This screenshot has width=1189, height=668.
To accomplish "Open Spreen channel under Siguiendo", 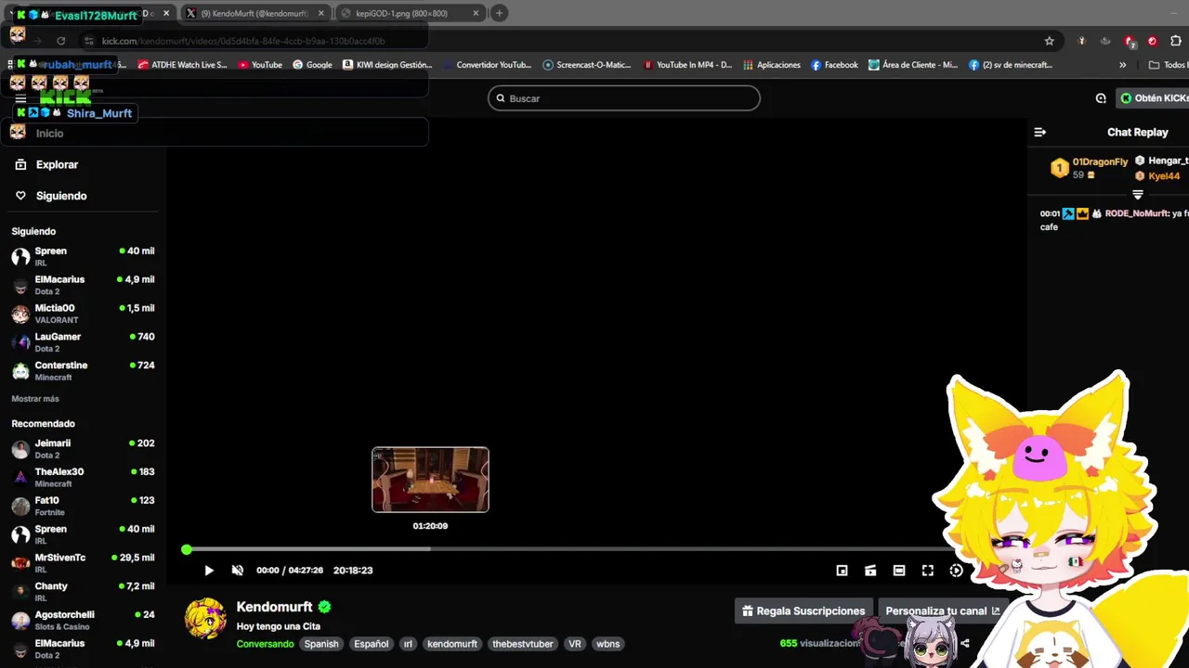I will (x=82, y=256).
